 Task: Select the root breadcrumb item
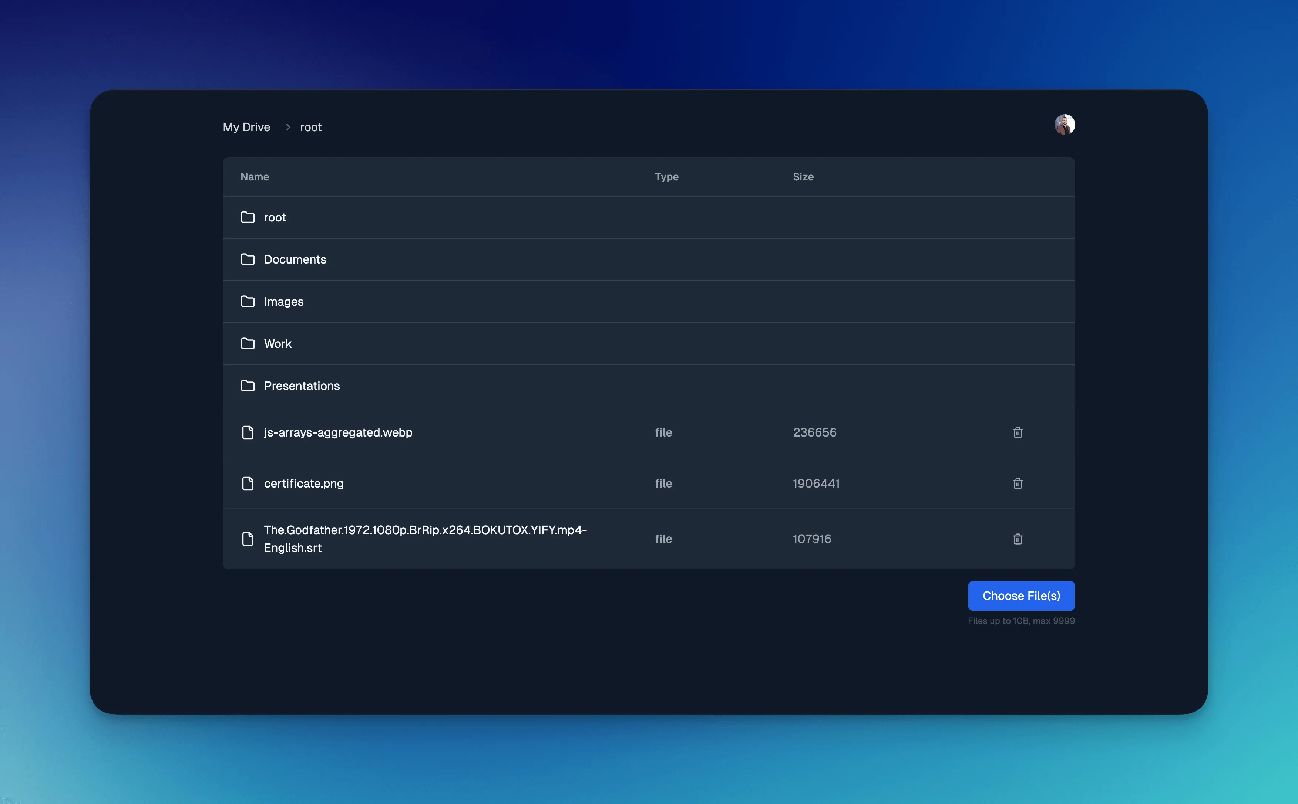pos(311,127)
